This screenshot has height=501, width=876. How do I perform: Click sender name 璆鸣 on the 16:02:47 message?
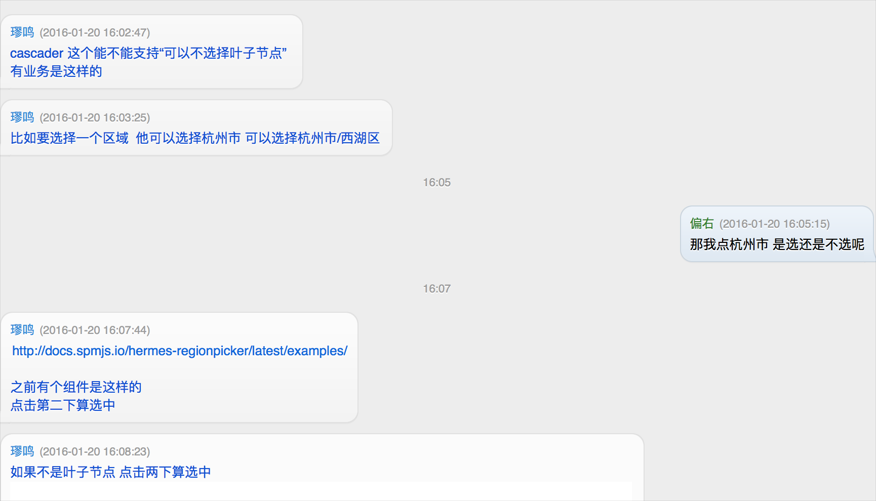(x=22, y=32)
